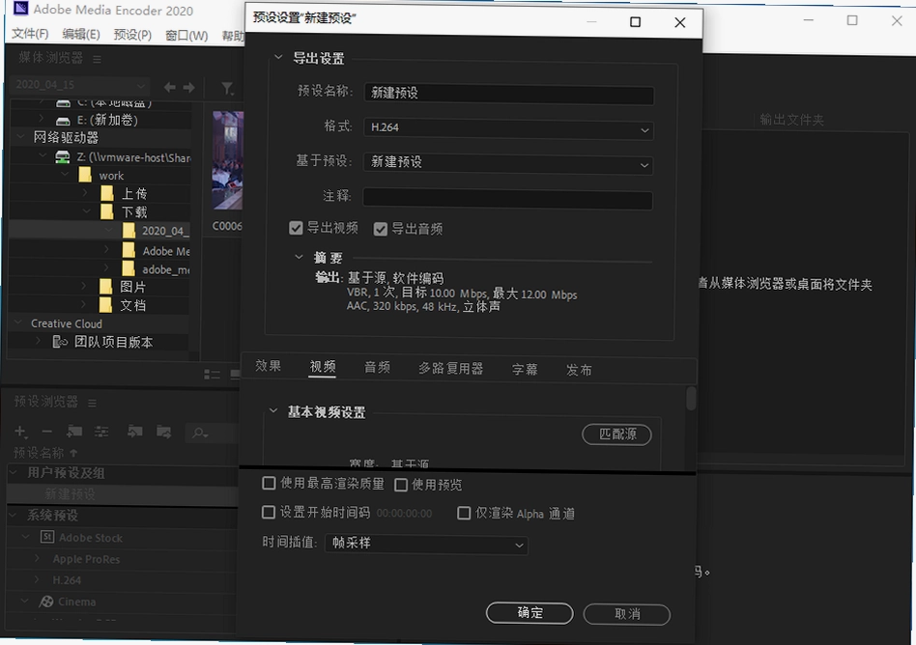Toggle sort arrow next to 预设名称
Image resolution: width=916 pixels, height=645 pixels.
pyautogui.click(x=73, y=453)
